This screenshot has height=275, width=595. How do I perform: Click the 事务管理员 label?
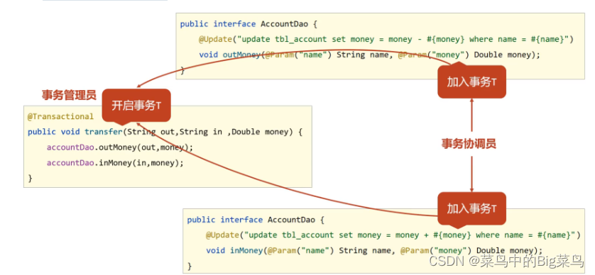pyautogui.click(x=69, y=95)
